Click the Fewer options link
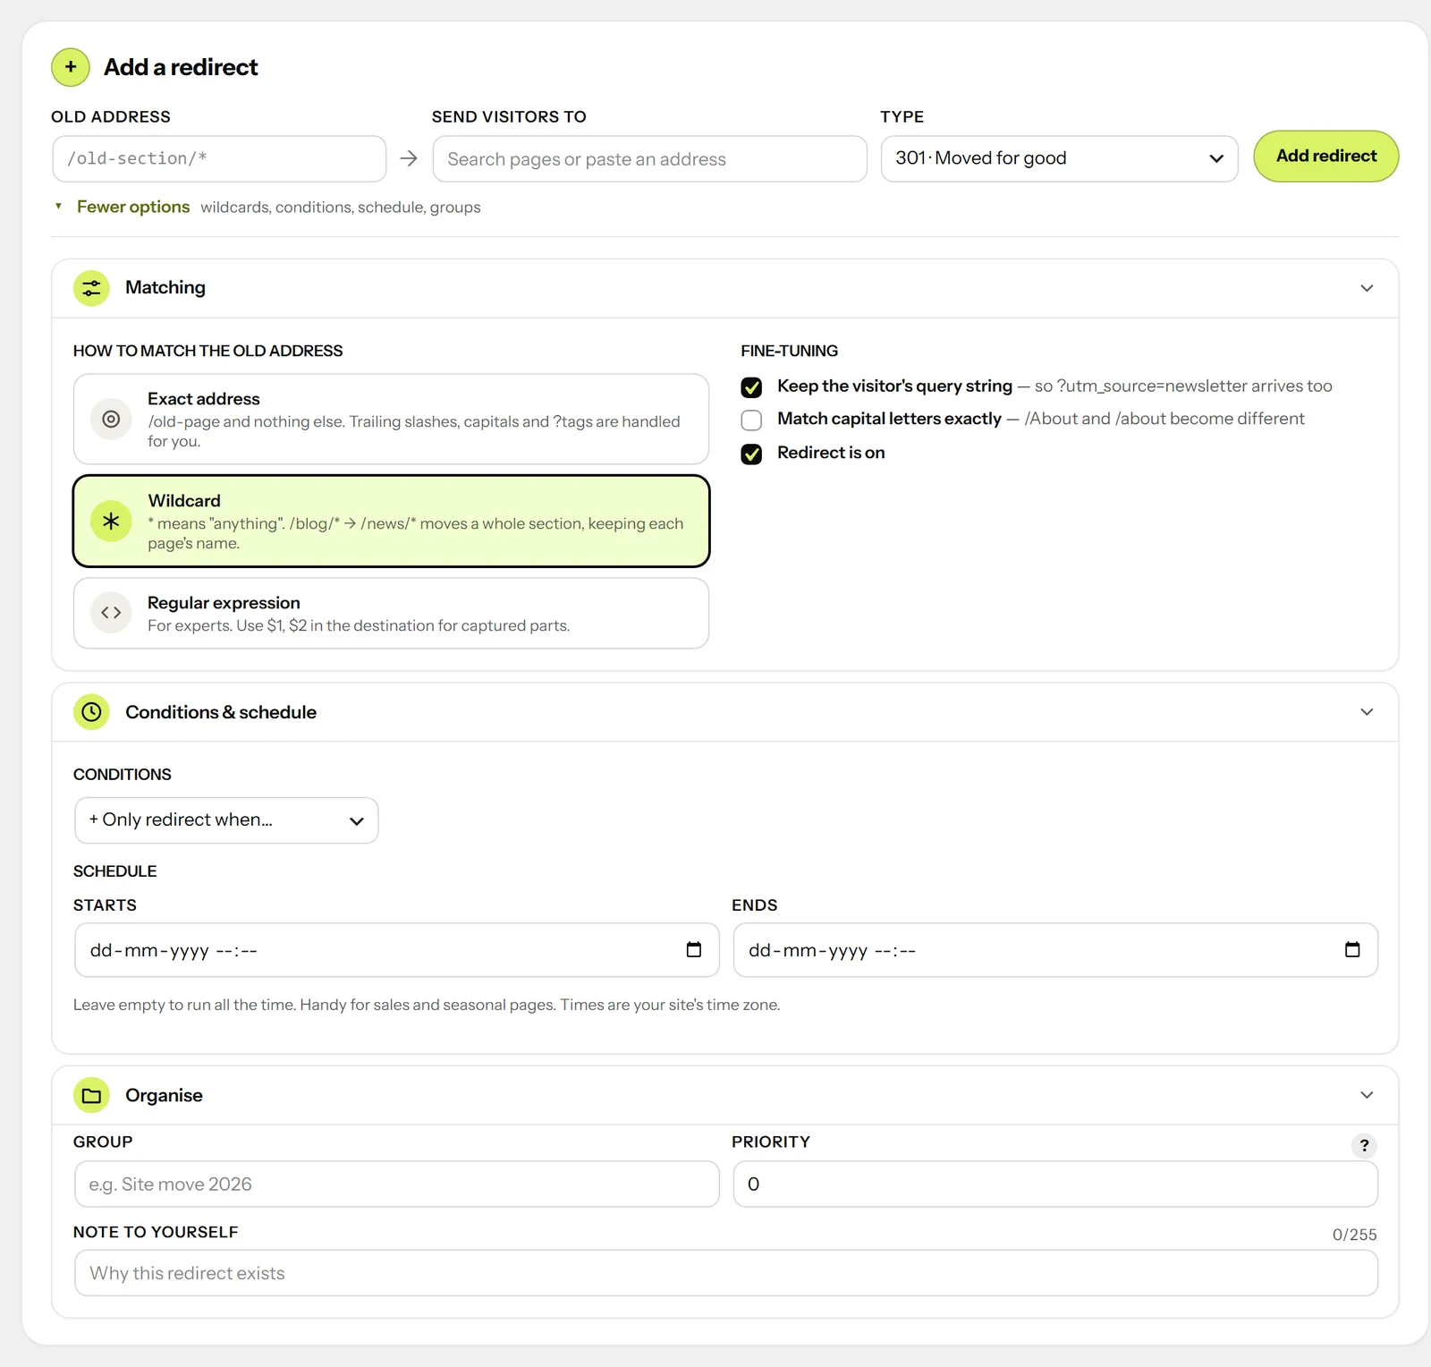Viewport: 1431px width, 1367px height. point(133,207)
